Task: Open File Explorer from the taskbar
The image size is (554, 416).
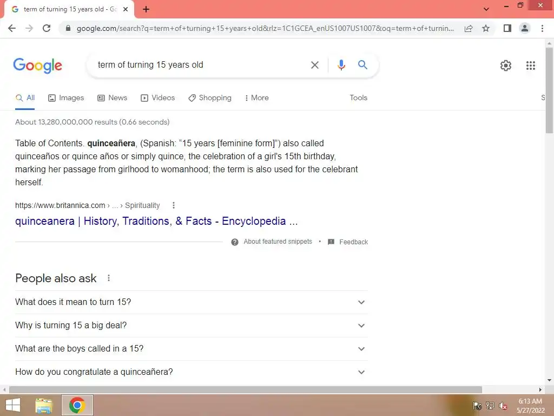Action: (x=44, y=405)
